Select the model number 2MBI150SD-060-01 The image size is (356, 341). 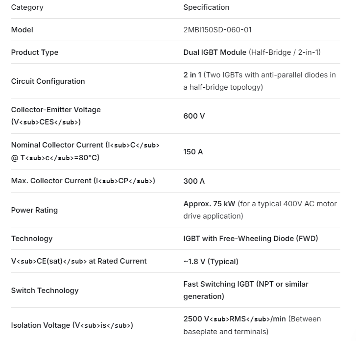(217, 30)
